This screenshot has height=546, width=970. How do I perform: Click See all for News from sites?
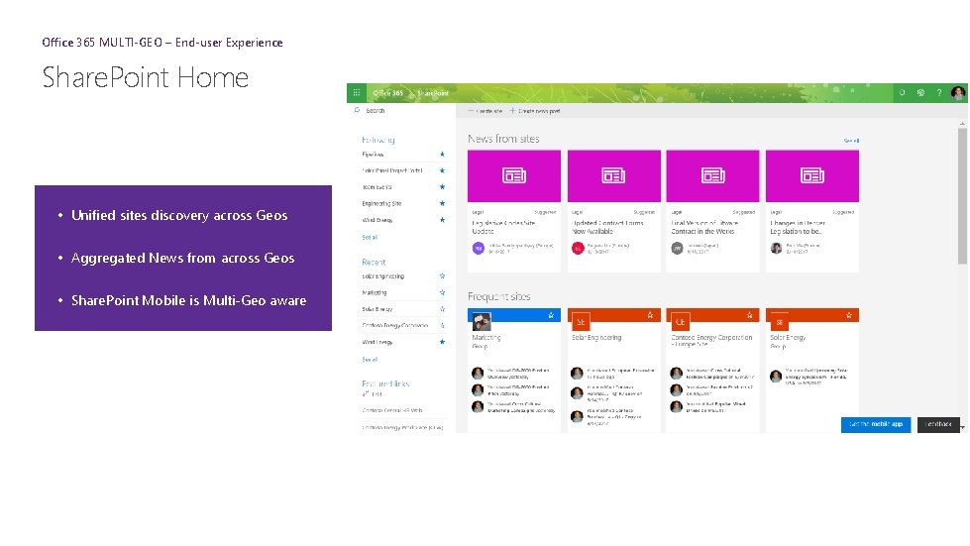tap(851, 141)
